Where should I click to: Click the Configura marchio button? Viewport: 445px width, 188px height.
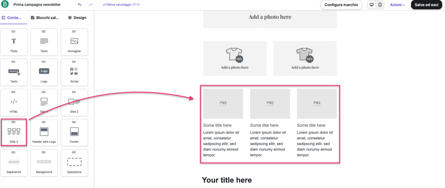[x=341, y=5]
